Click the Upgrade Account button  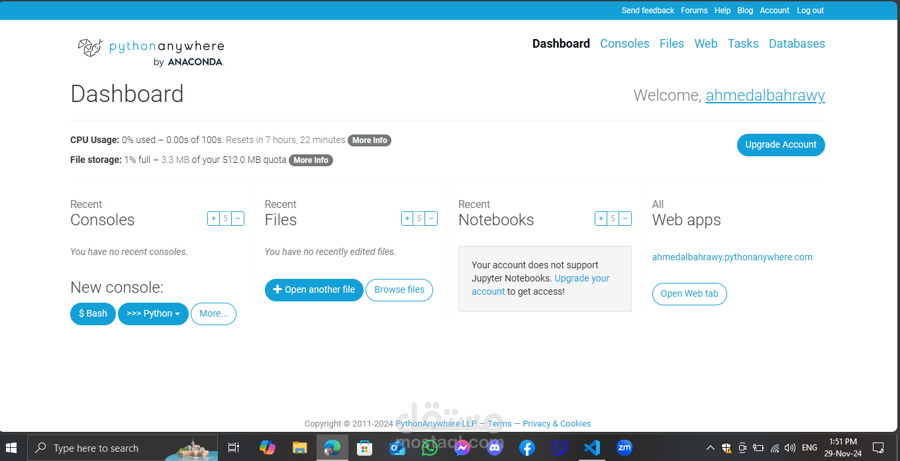click(x=781, y=145)
